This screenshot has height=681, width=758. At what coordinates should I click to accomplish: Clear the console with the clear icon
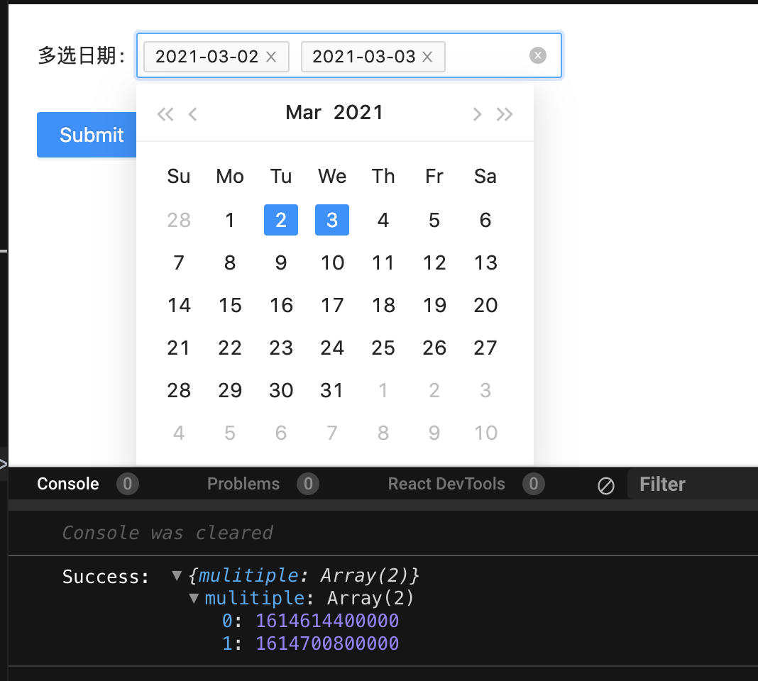605,485
